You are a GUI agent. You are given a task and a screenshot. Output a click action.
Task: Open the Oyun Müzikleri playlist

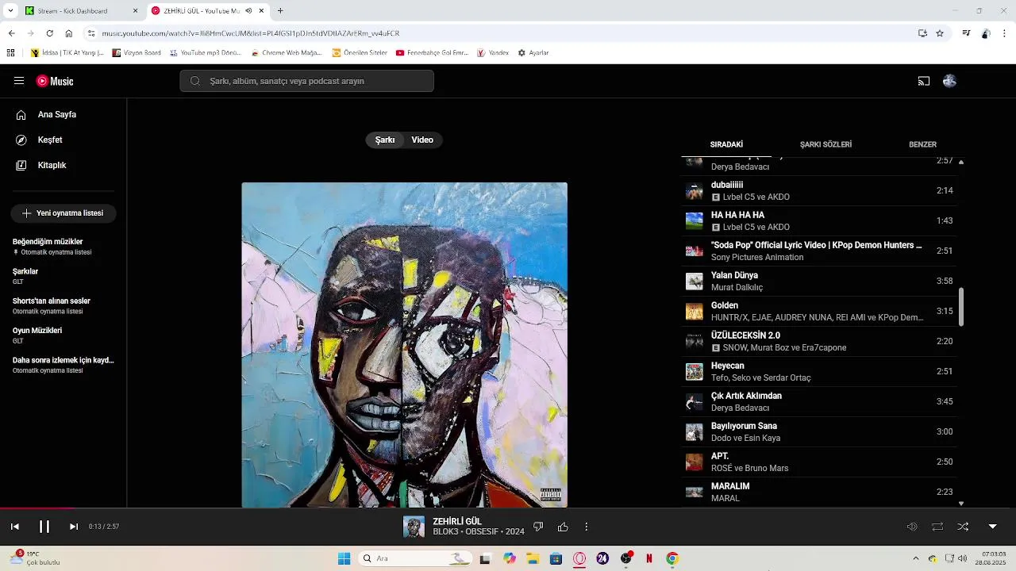[63, 335]
